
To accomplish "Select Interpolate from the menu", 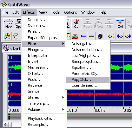I will pyautogui.click(x=44, y=56).
